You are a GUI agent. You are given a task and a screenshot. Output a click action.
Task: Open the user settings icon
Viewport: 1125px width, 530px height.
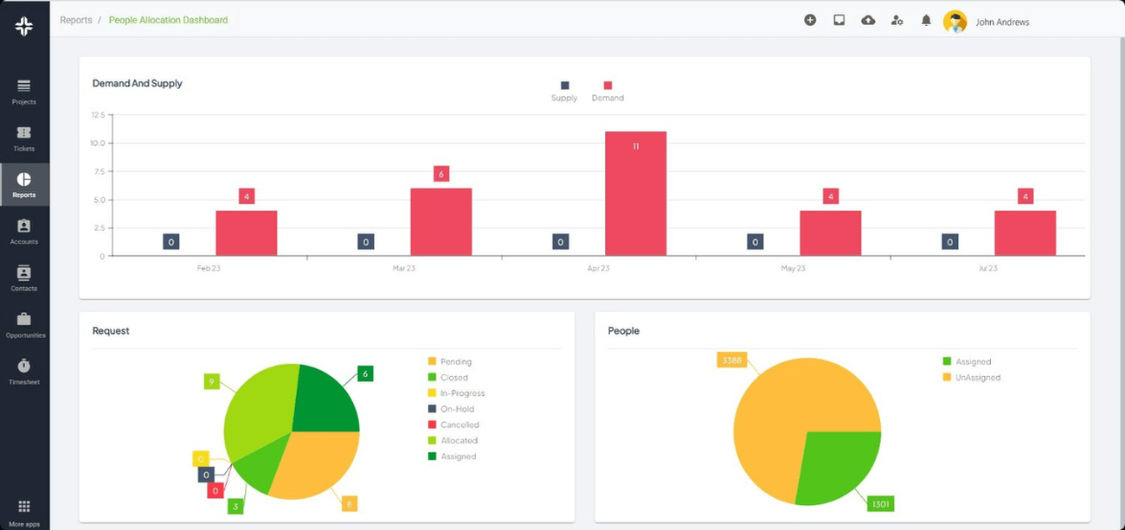click(897, 20)
